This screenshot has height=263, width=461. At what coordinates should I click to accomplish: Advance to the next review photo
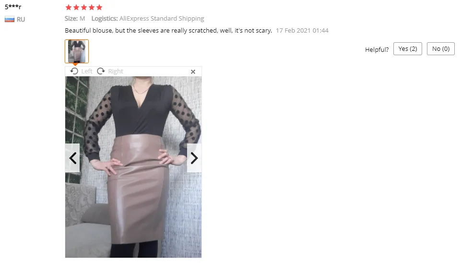[194, 158]
